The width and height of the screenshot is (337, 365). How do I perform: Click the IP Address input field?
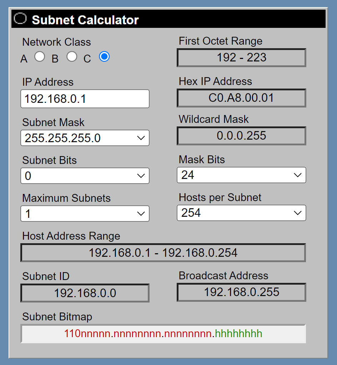(x=85, y=99)
